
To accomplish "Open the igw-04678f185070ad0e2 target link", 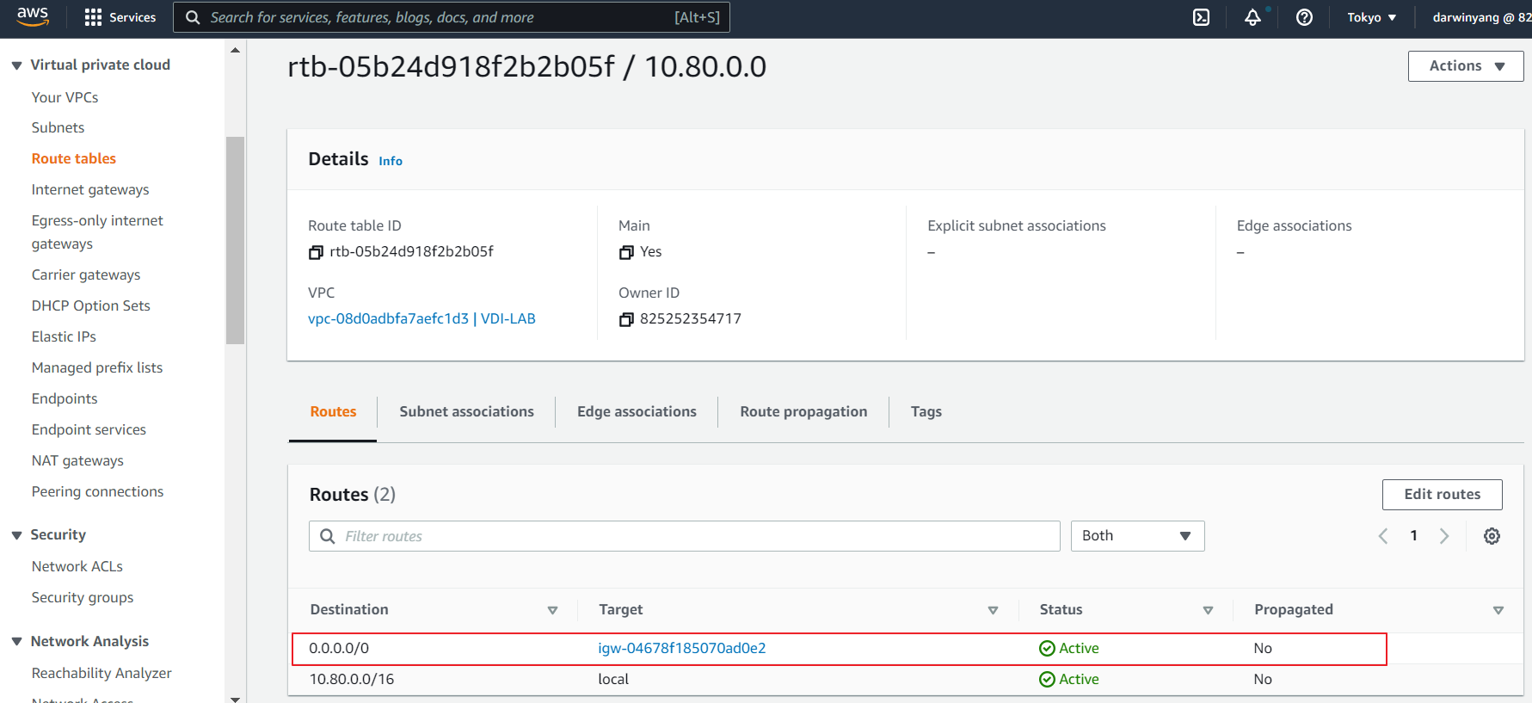I will pos(681,648).
